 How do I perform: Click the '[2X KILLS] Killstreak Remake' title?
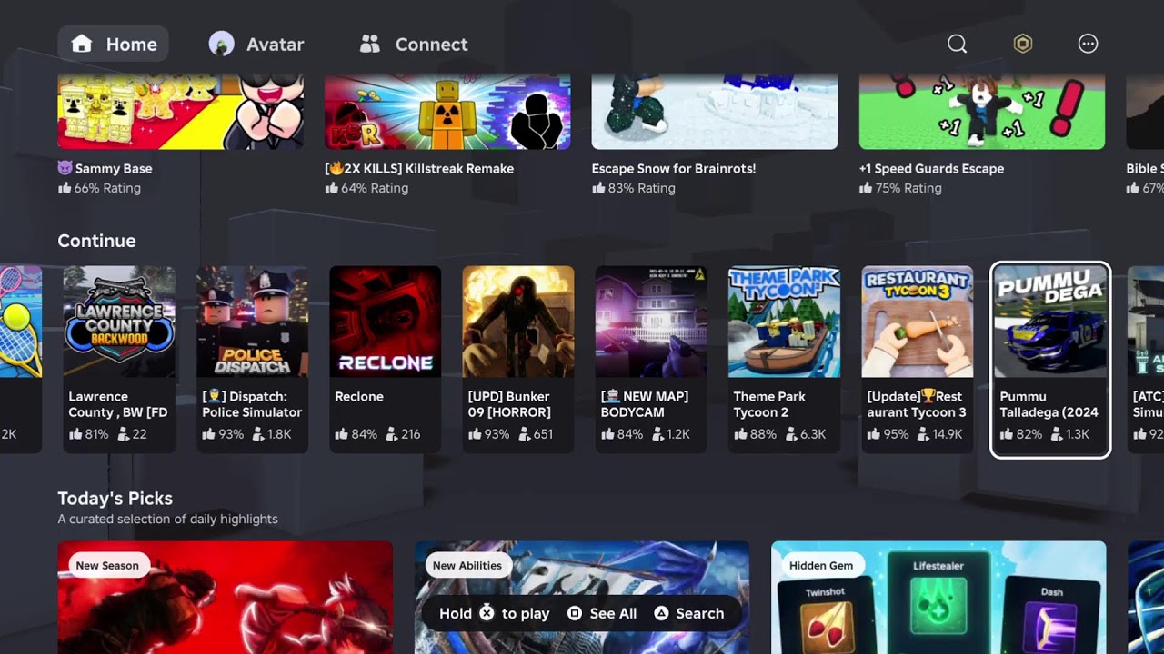(x=419, y=169)
